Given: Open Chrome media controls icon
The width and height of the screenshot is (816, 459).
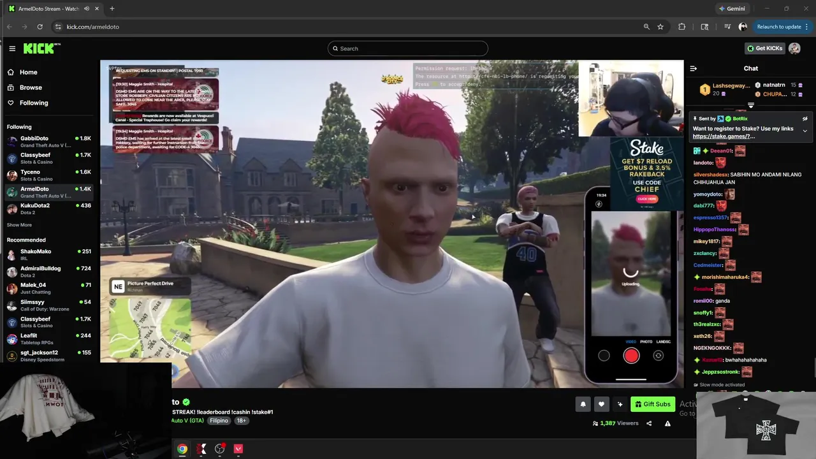Looking at the screenshot, I should (727, 27).
